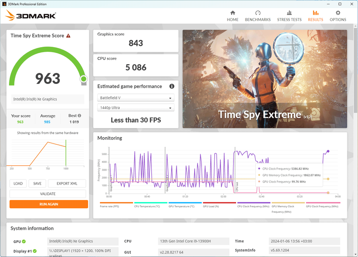Click the info icon next to Estimated game performance
Image resolution: width=358 pixels, height=257 pixels.
click(x=172, y=86)
